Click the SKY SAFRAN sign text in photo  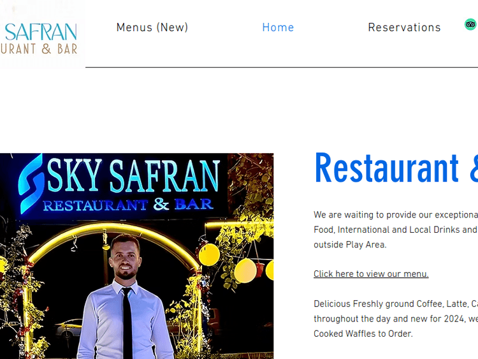point(134,176)
